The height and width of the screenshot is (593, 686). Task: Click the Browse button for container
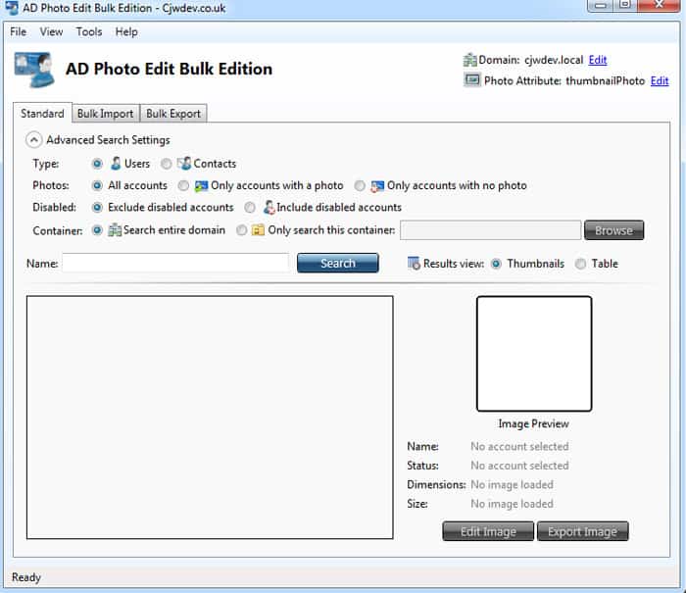tap(613, 230)
